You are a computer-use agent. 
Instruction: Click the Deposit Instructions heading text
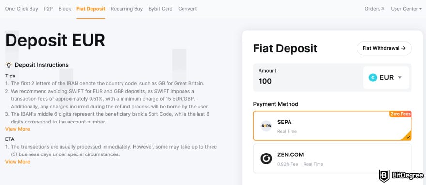42,65
